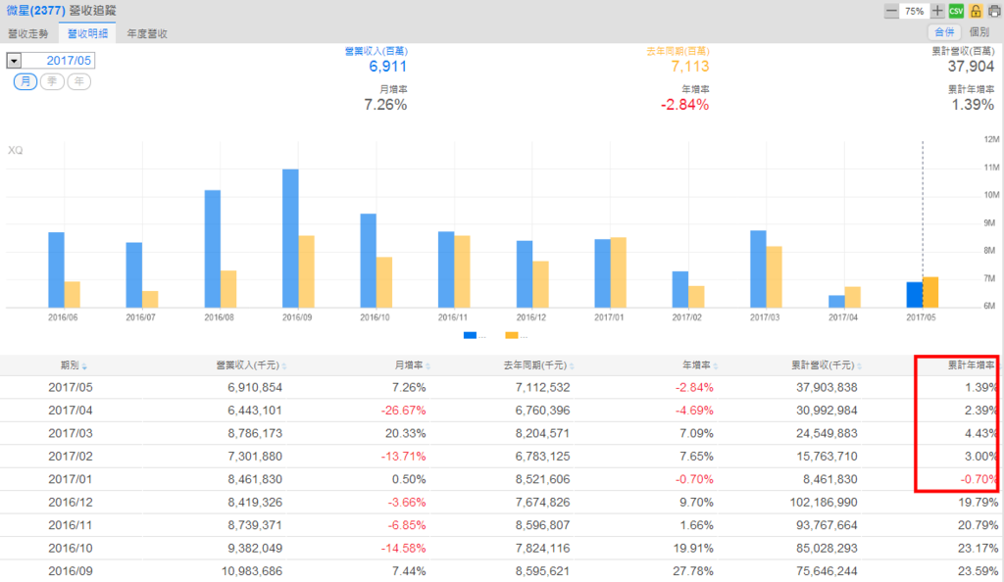
Task: Click summary revenue figure 6,911
Action: pyautogui.click(x=388, y=67)
